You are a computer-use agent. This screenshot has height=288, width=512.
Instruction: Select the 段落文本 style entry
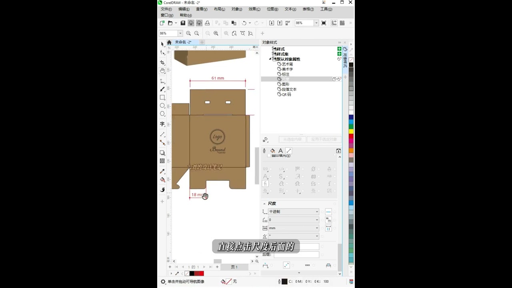289,89
